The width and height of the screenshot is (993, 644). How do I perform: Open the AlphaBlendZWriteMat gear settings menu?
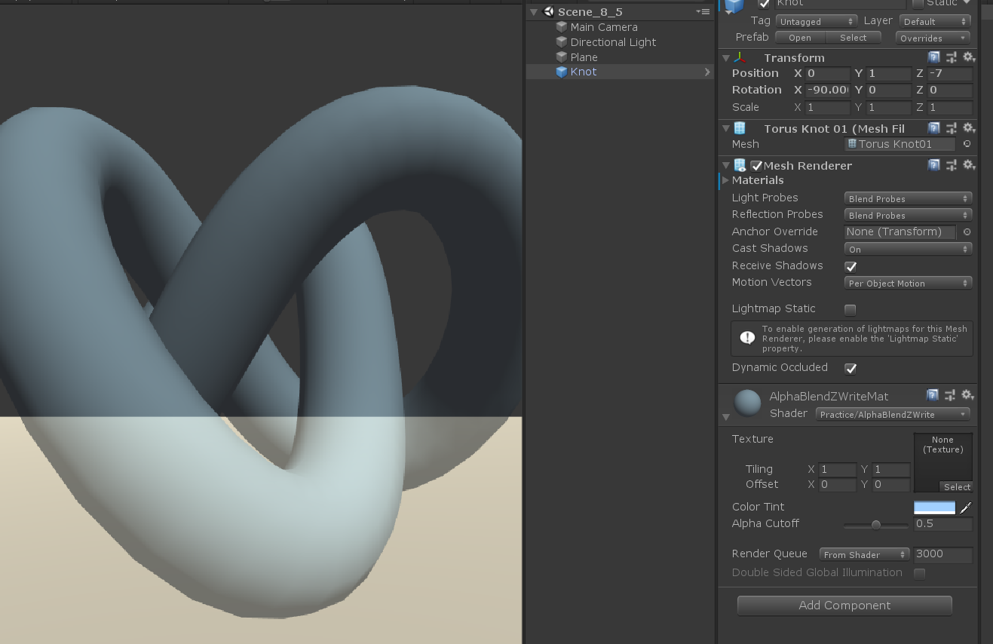(x=968, y=395)
